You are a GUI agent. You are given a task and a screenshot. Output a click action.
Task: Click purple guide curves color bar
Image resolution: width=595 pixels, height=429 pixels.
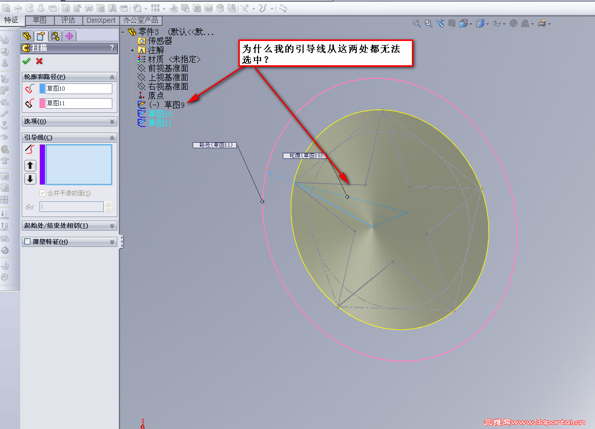coord(42,164)
